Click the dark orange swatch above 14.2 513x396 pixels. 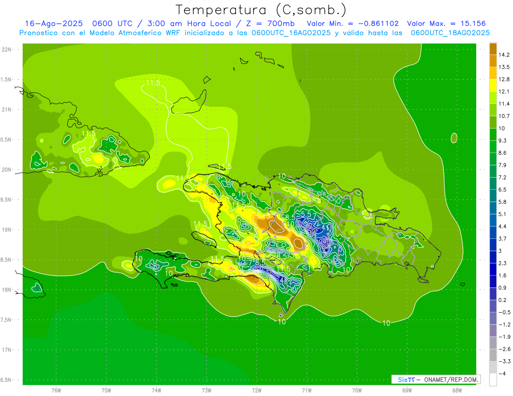[493, 49]
